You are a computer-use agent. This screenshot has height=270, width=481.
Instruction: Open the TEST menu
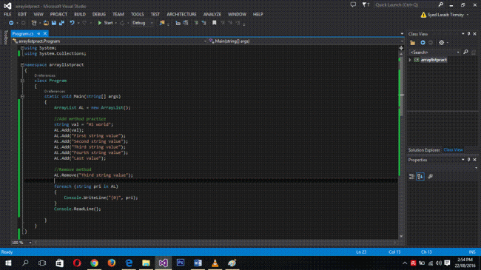[155, 14]
